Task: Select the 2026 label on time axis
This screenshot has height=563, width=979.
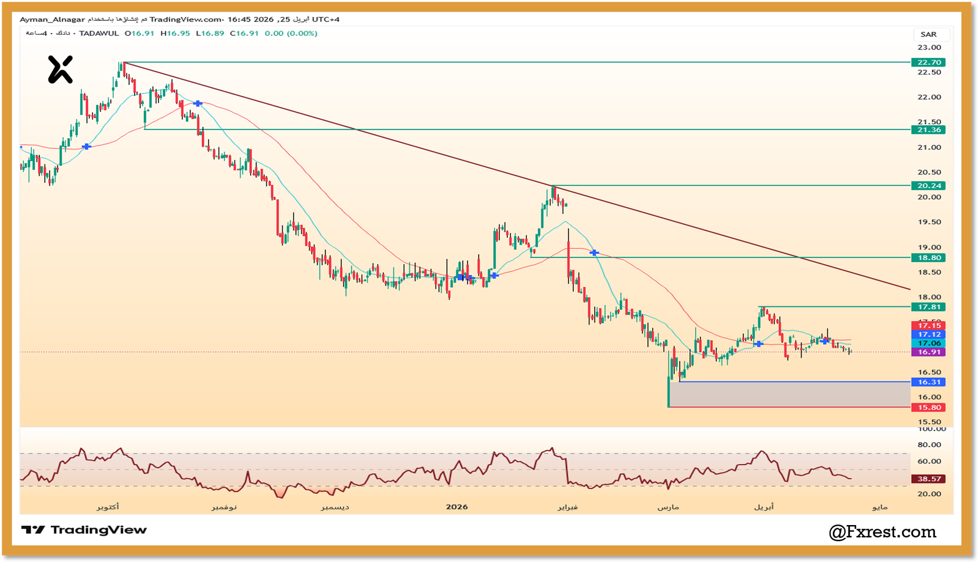Action: 456,507
